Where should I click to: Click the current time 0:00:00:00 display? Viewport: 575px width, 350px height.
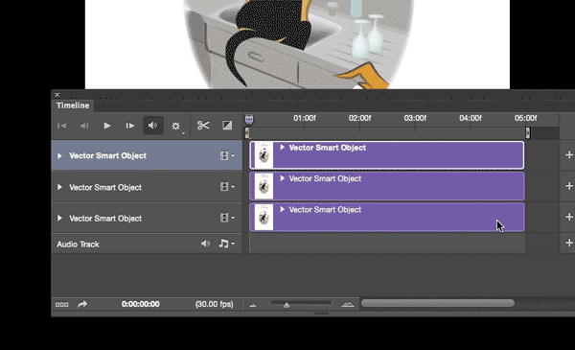click(x=141, y=304)
